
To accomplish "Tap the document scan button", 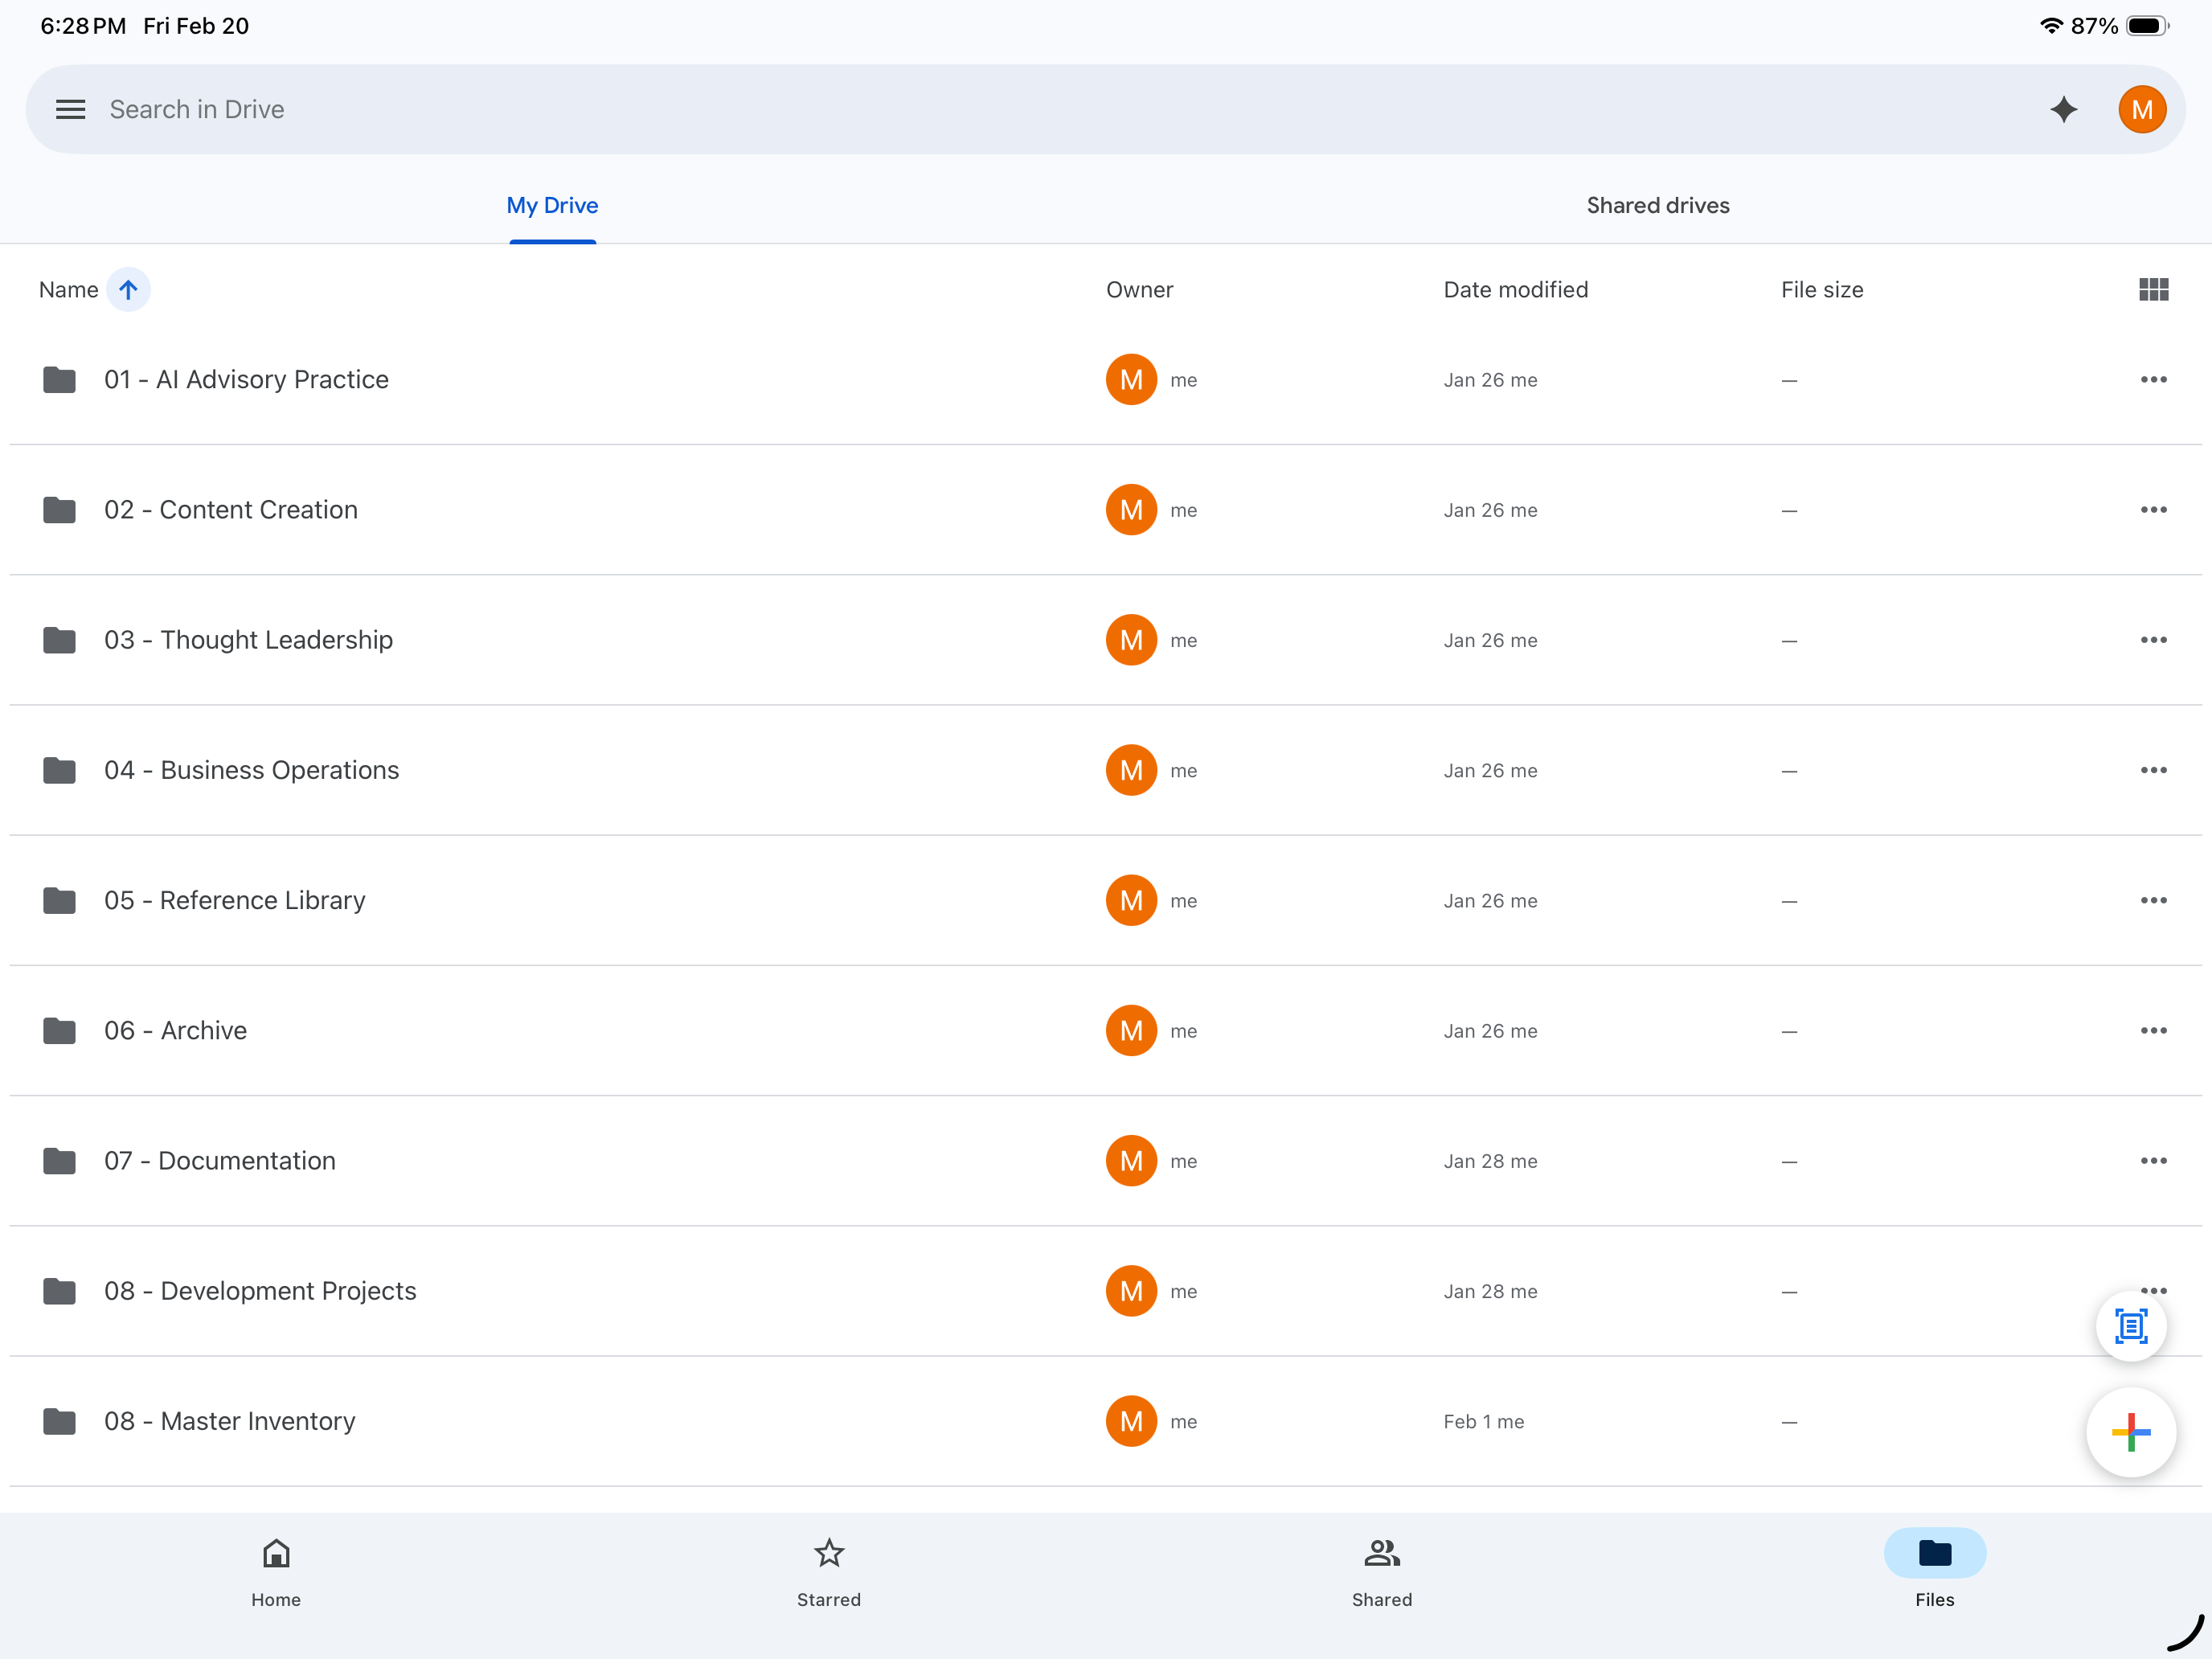I will (2130, 1326).
